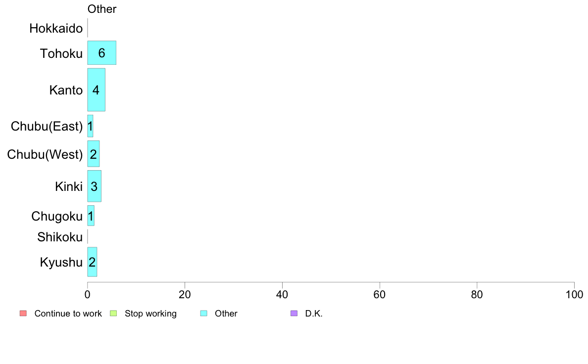The image size is (588, 364).
Task: Click the purple D.K. legend swatch
Action: 294,314
